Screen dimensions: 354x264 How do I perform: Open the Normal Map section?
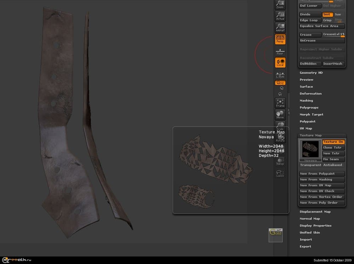pos(309,219)
